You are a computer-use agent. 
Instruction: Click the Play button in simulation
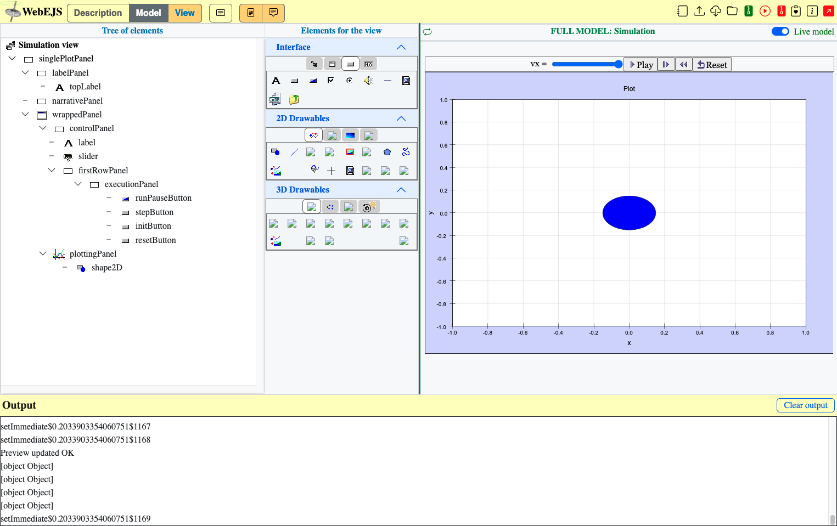[641, 65]
